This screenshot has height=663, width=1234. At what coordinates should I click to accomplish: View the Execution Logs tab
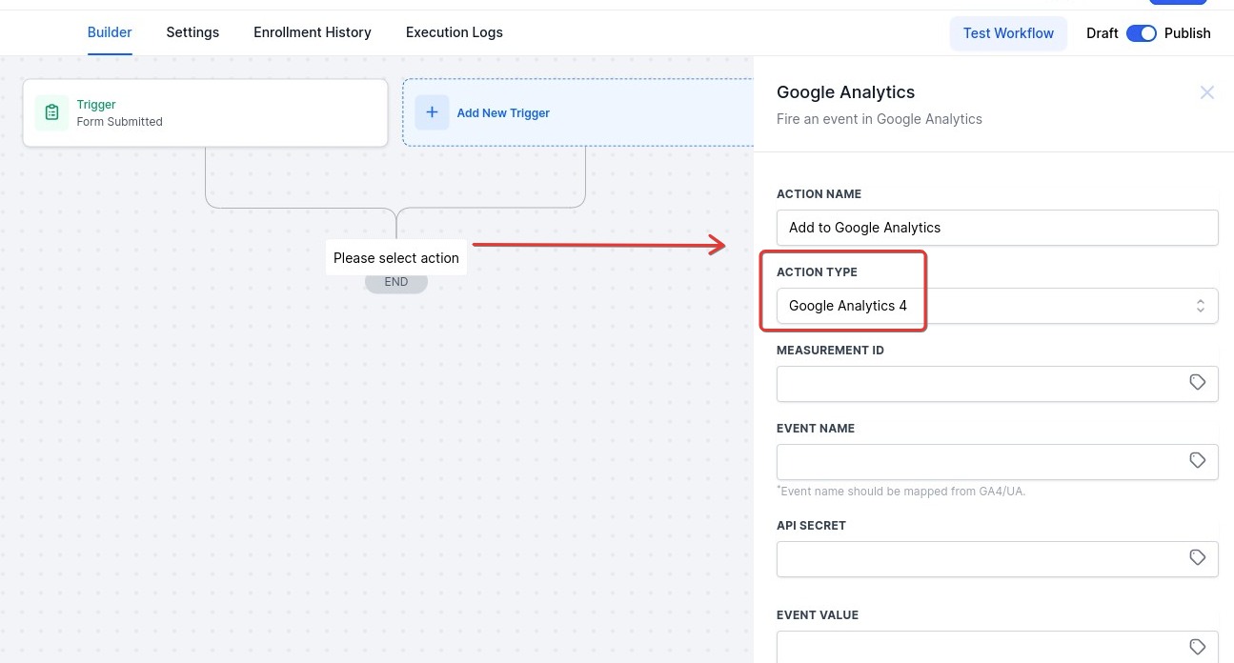point(455,32)
